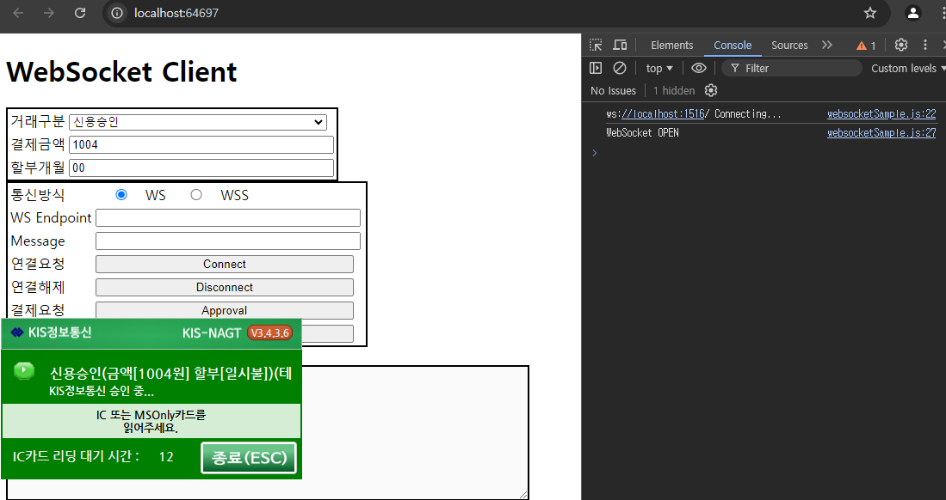Show more DevTools tabs chevron
Screen dimensions: 946x500
pos(827,46)
